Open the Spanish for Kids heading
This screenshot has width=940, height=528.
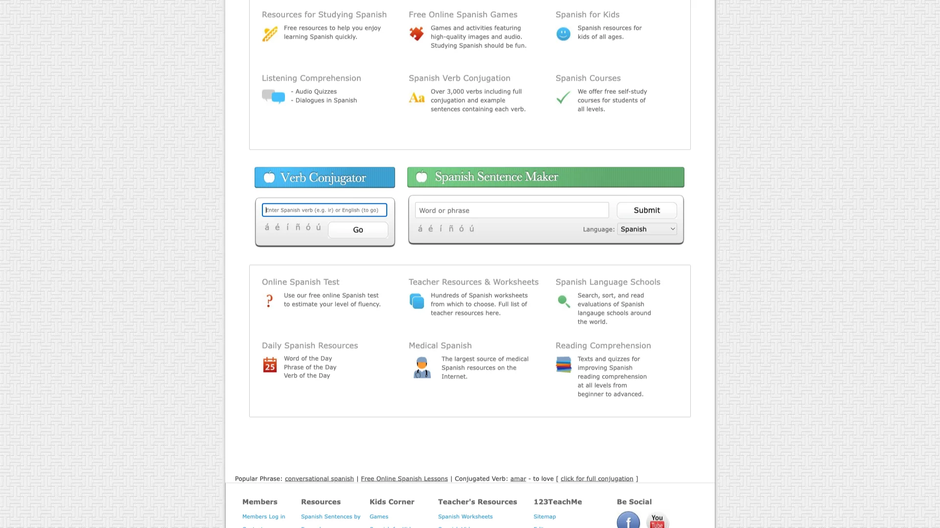click(587, 15)
